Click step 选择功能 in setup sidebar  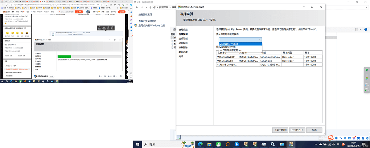coord(183,39)
